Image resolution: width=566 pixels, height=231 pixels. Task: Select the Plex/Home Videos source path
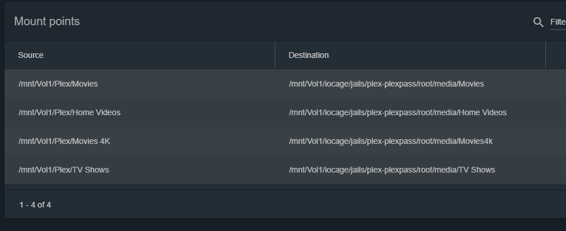point(70,112)
